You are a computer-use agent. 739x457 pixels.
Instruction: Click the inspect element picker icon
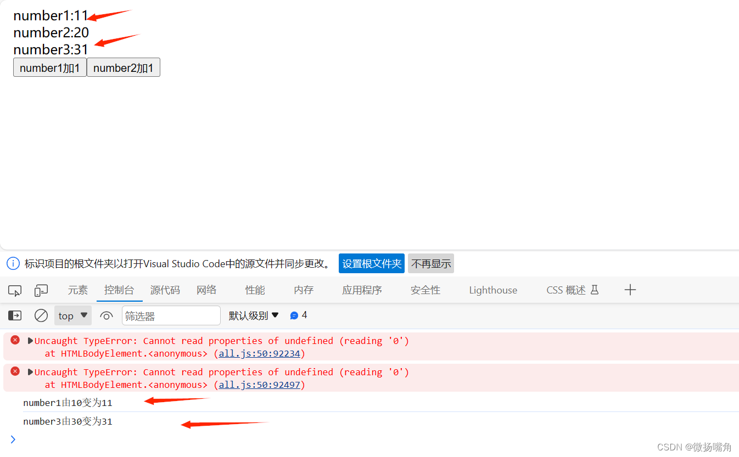(x=15, y=291)
